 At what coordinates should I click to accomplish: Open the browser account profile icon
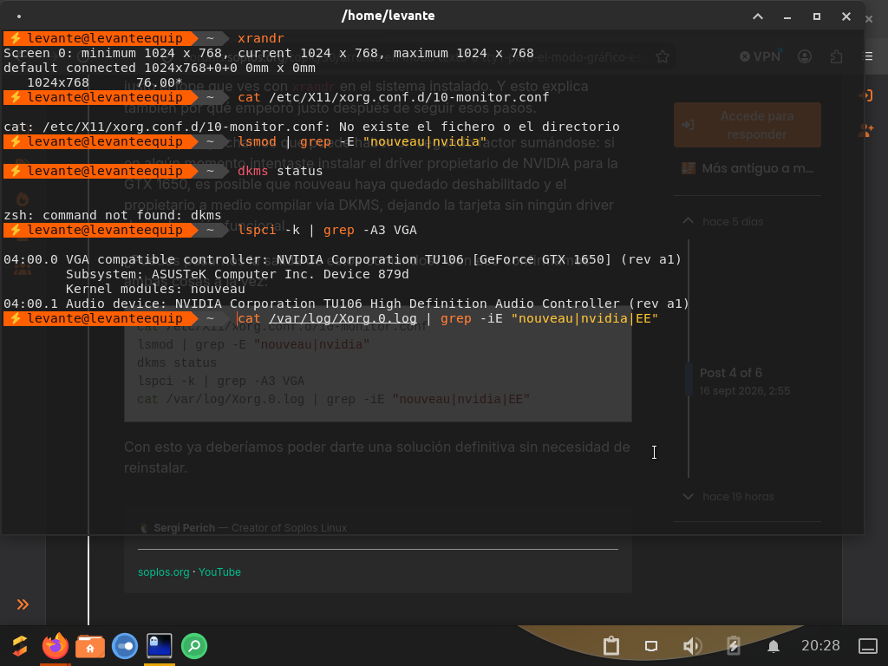804,56
